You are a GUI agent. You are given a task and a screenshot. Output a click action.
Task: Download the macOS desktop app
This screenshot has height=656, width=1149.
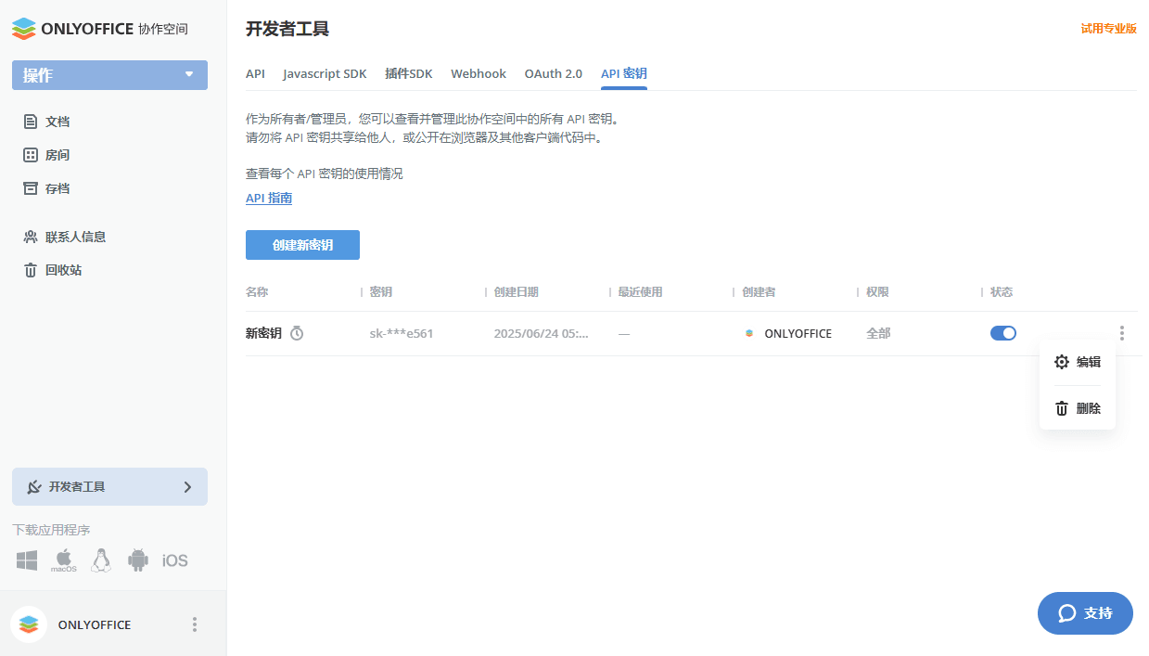tap(64, 560)
